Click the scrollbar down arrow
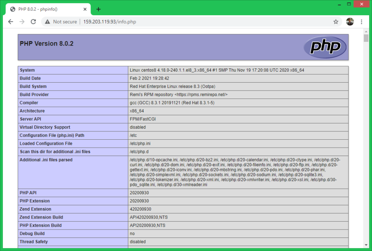372x251 pixels. click(x=366, y=245)
